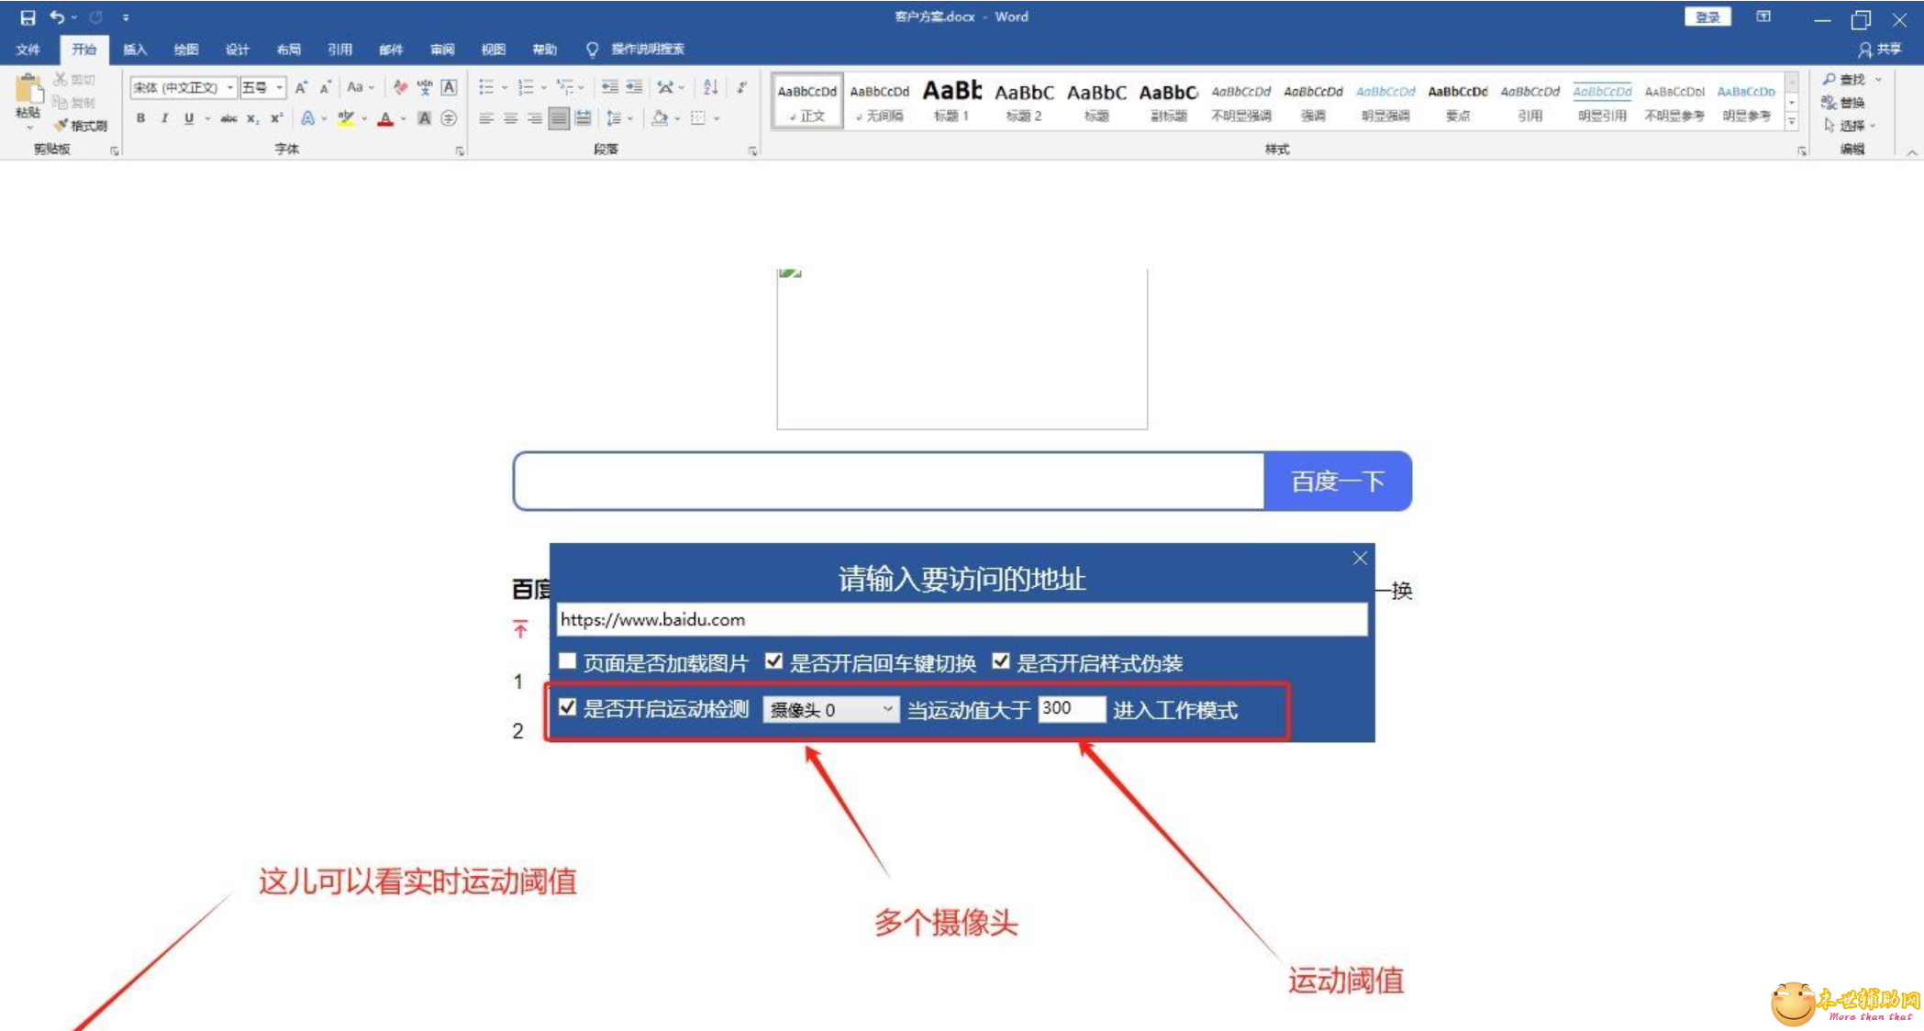Apply Italic formatting
This screenshot has width=1924, height=1031.
click(x=164, y=118)
